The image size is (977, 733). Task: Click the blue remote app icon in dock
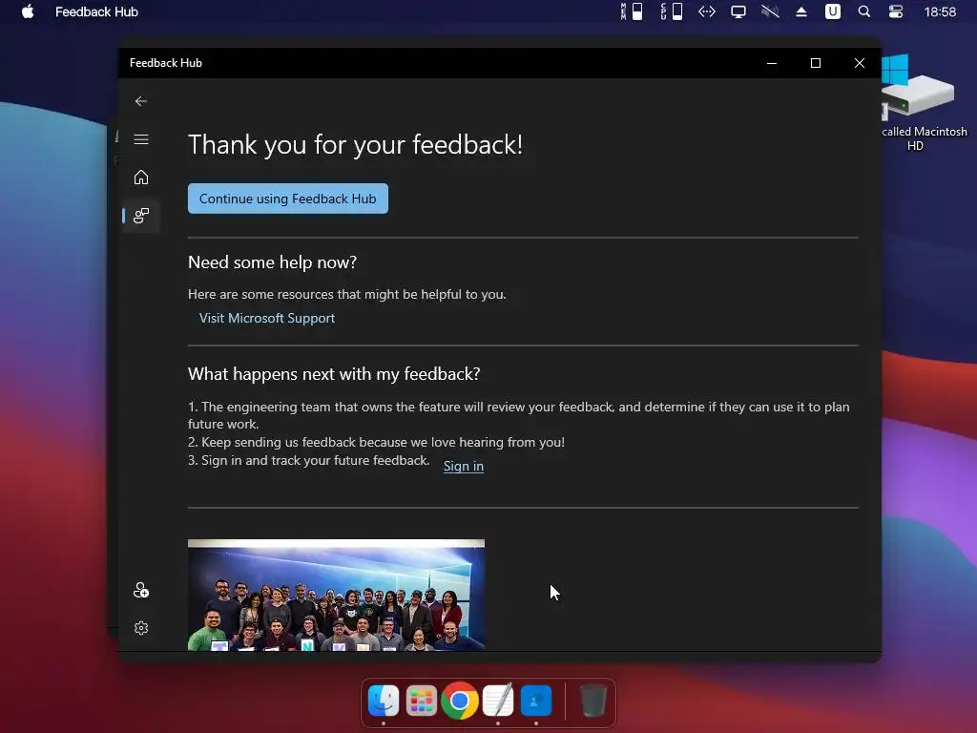(x=536, y=701)
